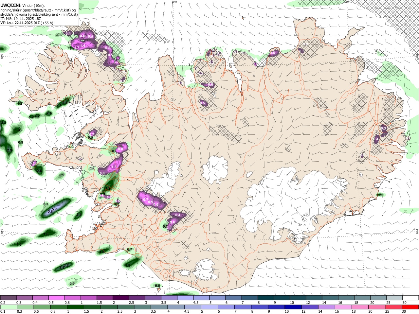This screenshot has height=314, width=419.
Task: Select first mauve swatch starting at 0.2, upper legend
Action: click(x=8, y=298)
